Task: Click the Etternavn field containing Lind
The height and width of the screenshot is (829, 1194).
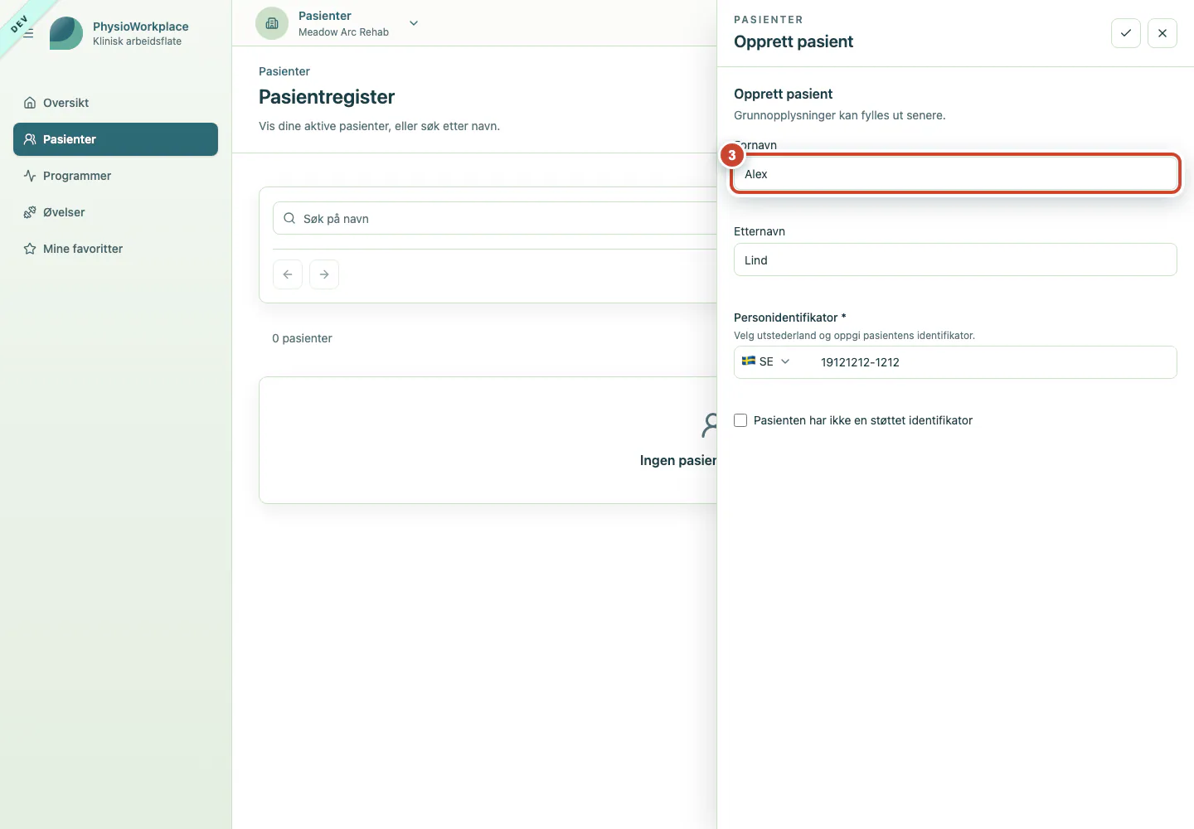Action: pyautogui.click(x=955, y=260)
